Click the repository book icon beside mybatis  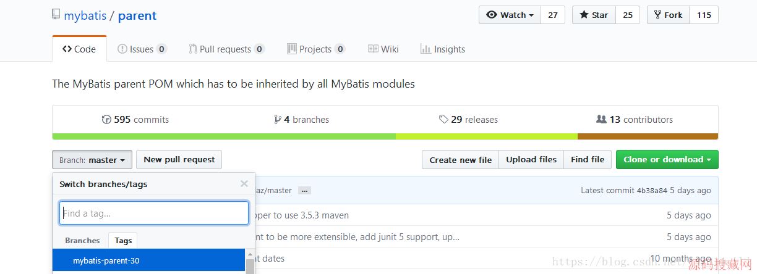point(56,15)
